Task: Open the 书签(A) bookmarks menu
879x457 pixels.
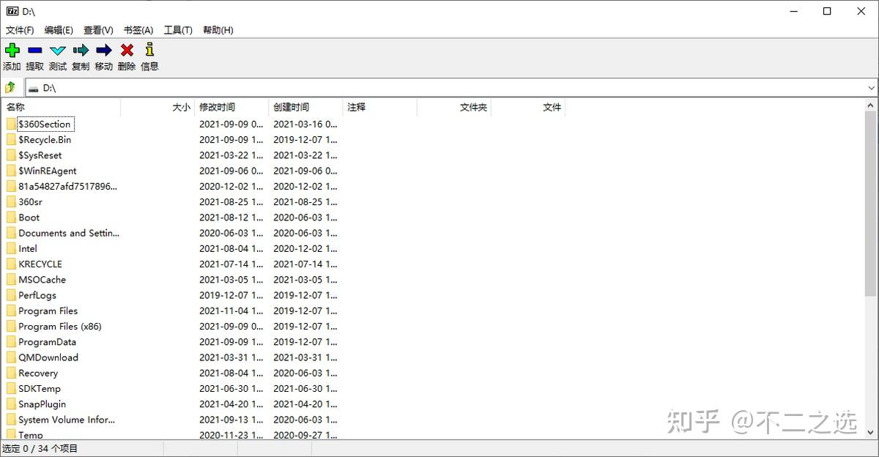Action: coord(138,30)
